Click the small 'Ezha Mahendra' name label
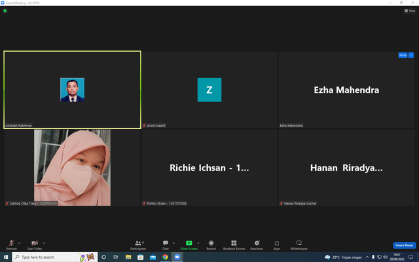Screen dimensions: 419x262 pyautogui.click(x=291, y=125)
